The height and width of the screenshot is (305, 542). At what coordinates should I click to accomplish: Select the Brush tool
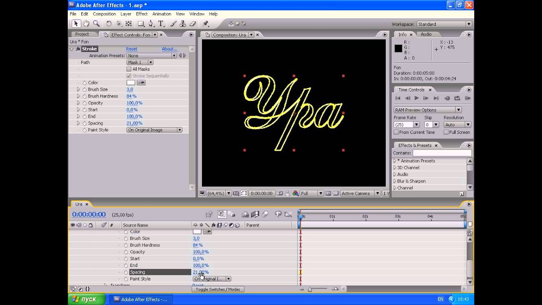(x=173, y=24)
